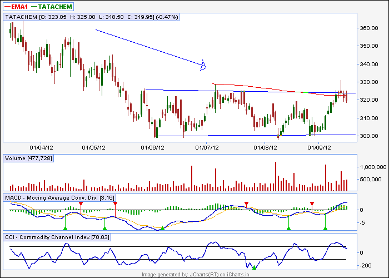Click the 310.00 price axis label
389x278 pixels.
pos(369,118)
